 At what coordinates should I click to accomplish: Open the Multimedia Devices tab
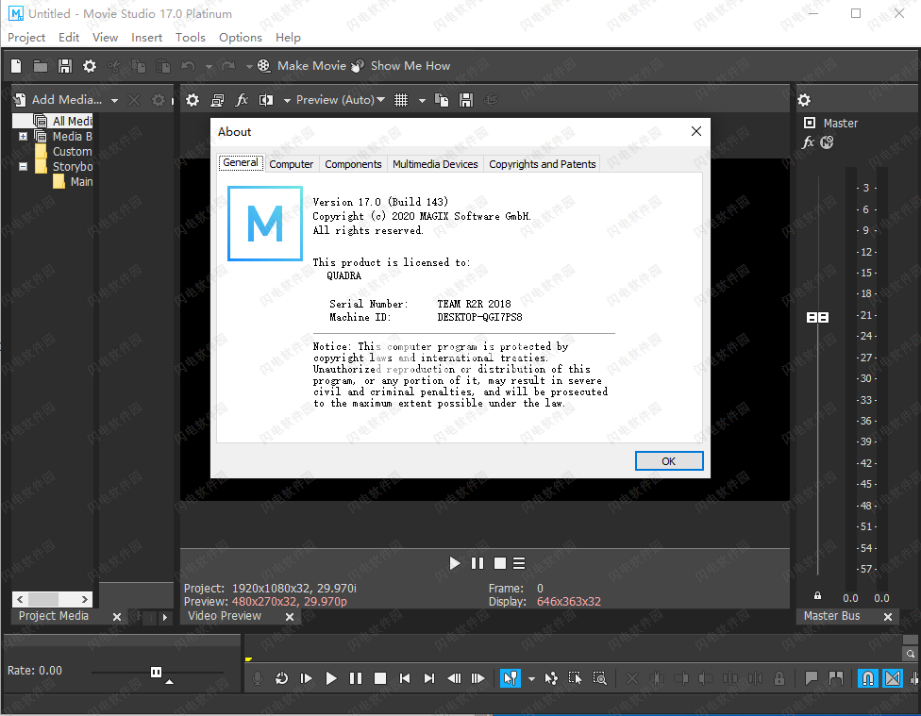pyautogui.click(x=435, y=164)
